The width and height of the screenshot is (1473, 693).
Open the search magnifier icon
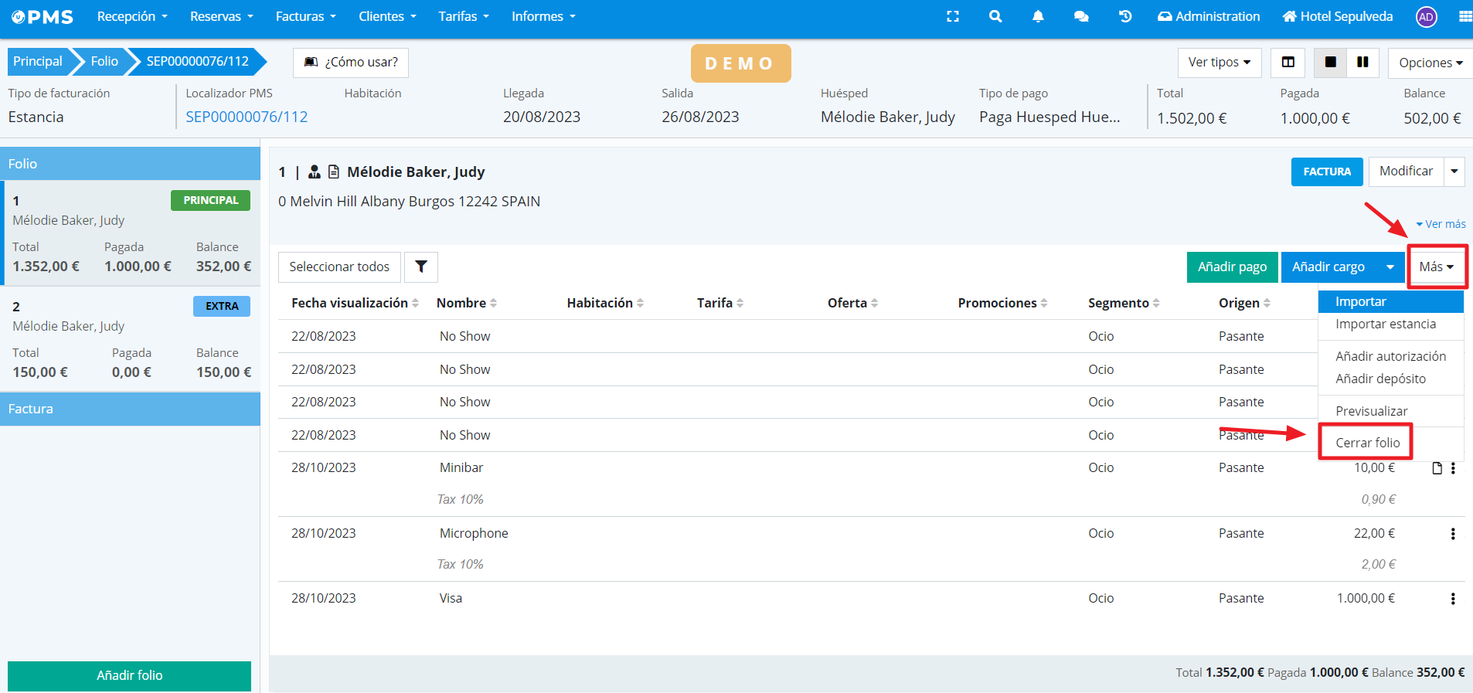(x=995, y=16)
